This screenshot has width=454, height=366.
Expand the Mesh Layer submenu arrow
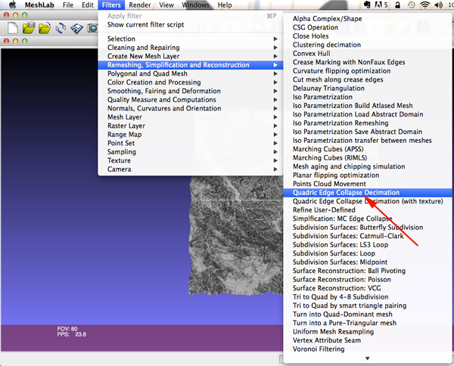tap(275, 117)
